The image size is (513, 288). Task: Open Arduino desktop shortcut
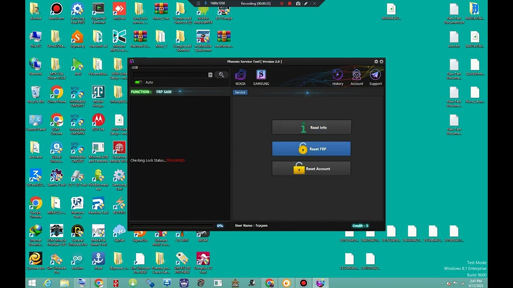click(x=77, y=261)
